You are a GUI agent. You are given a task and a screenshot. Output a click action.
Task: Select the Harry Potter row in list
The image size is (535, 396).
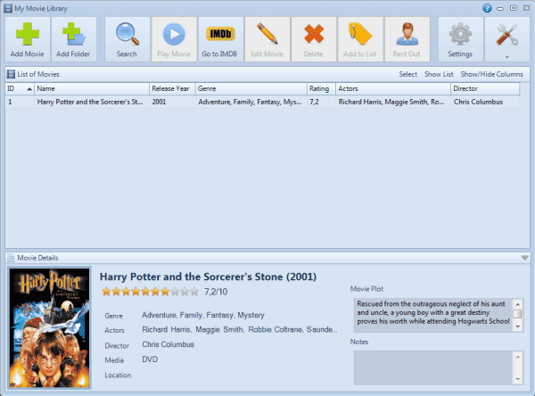[262, 102]
